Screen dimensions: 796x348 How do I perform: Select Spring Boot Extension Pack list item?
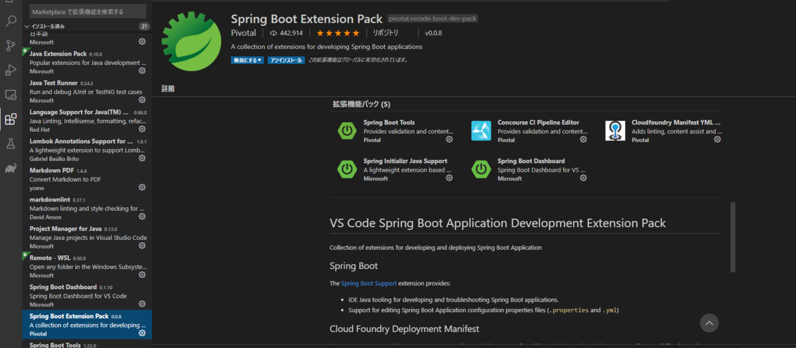87,324
